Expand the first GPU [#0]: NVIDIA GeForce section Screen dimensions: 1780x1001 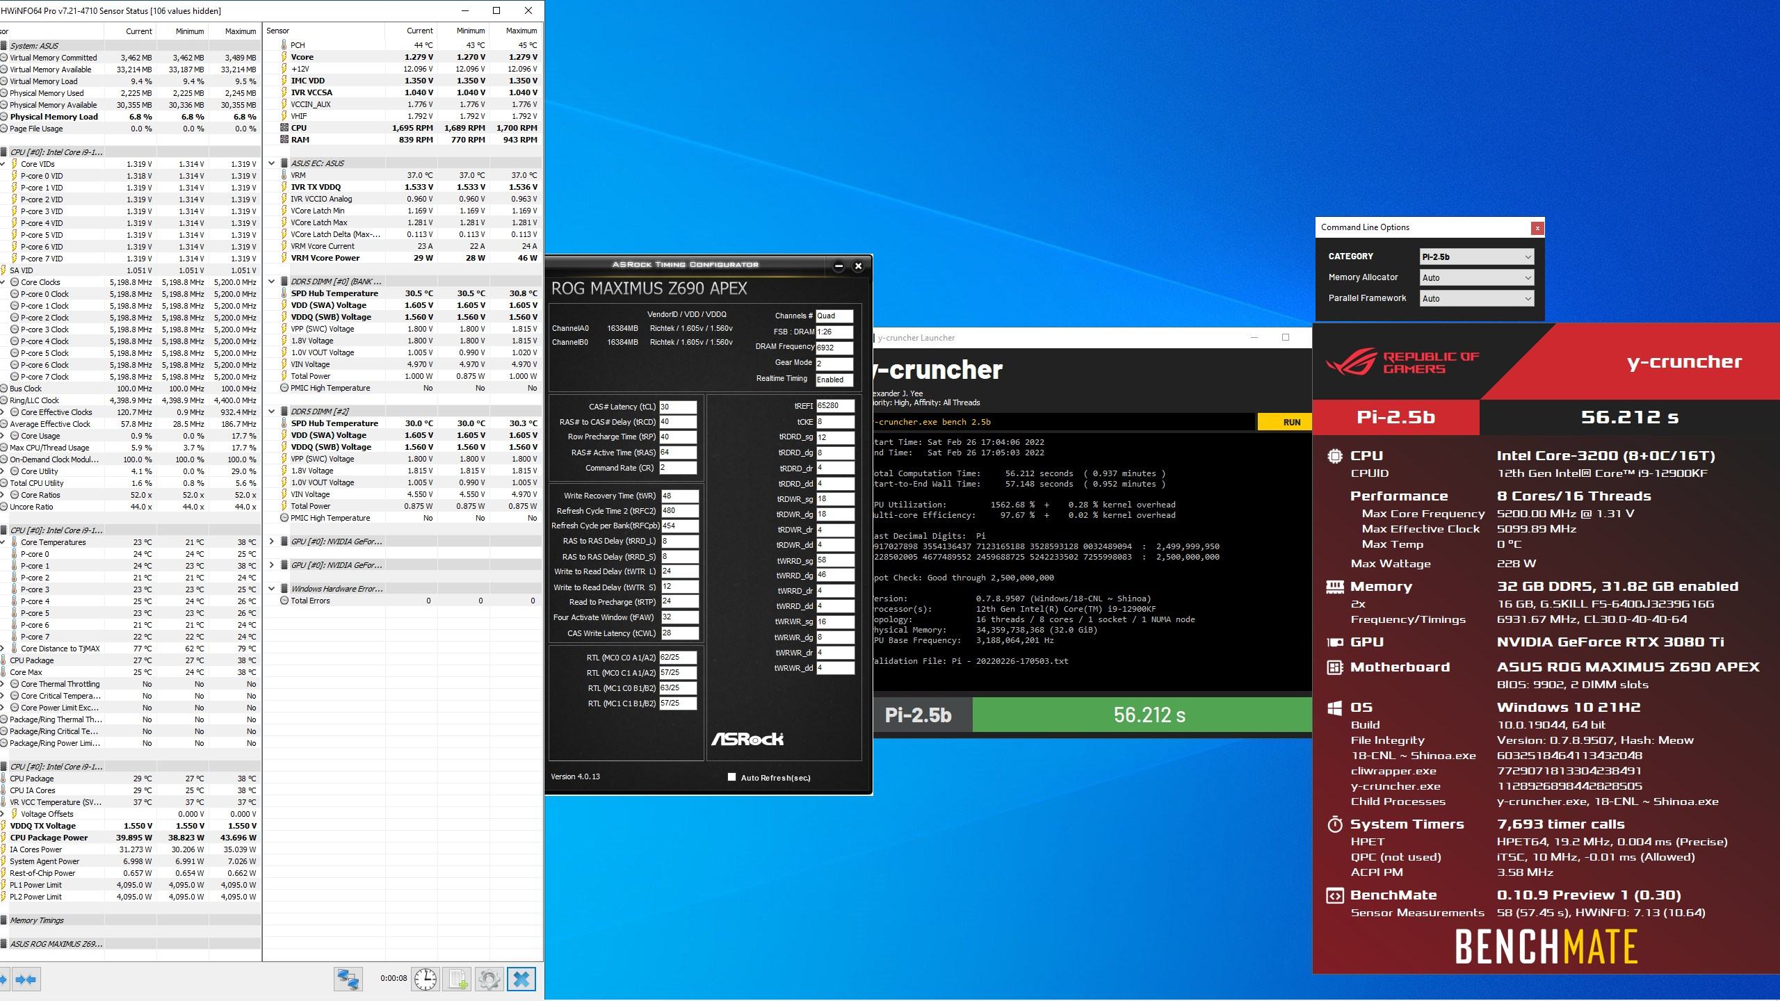272,542
